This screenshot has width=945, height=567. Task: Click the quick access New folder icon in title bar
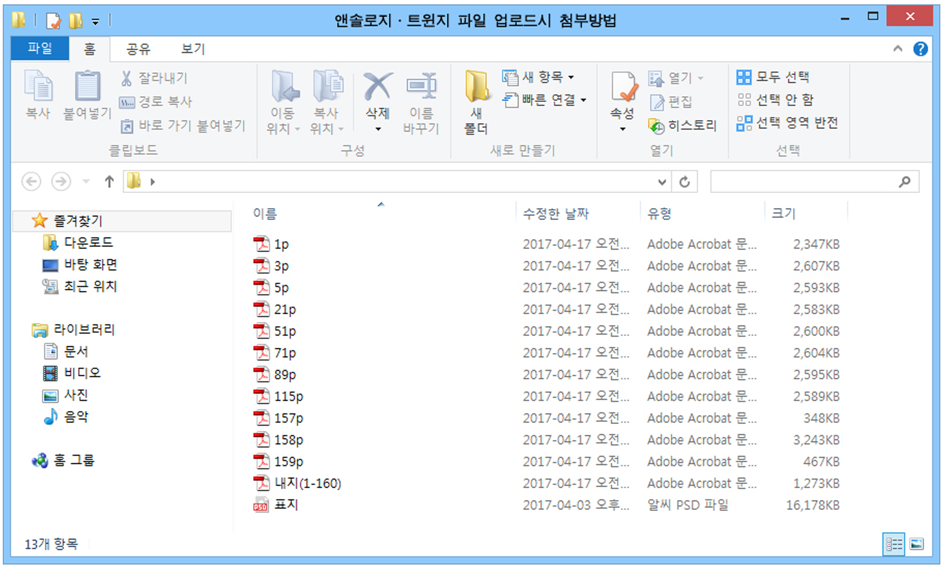pyautogui.click(x=75, y=21)
